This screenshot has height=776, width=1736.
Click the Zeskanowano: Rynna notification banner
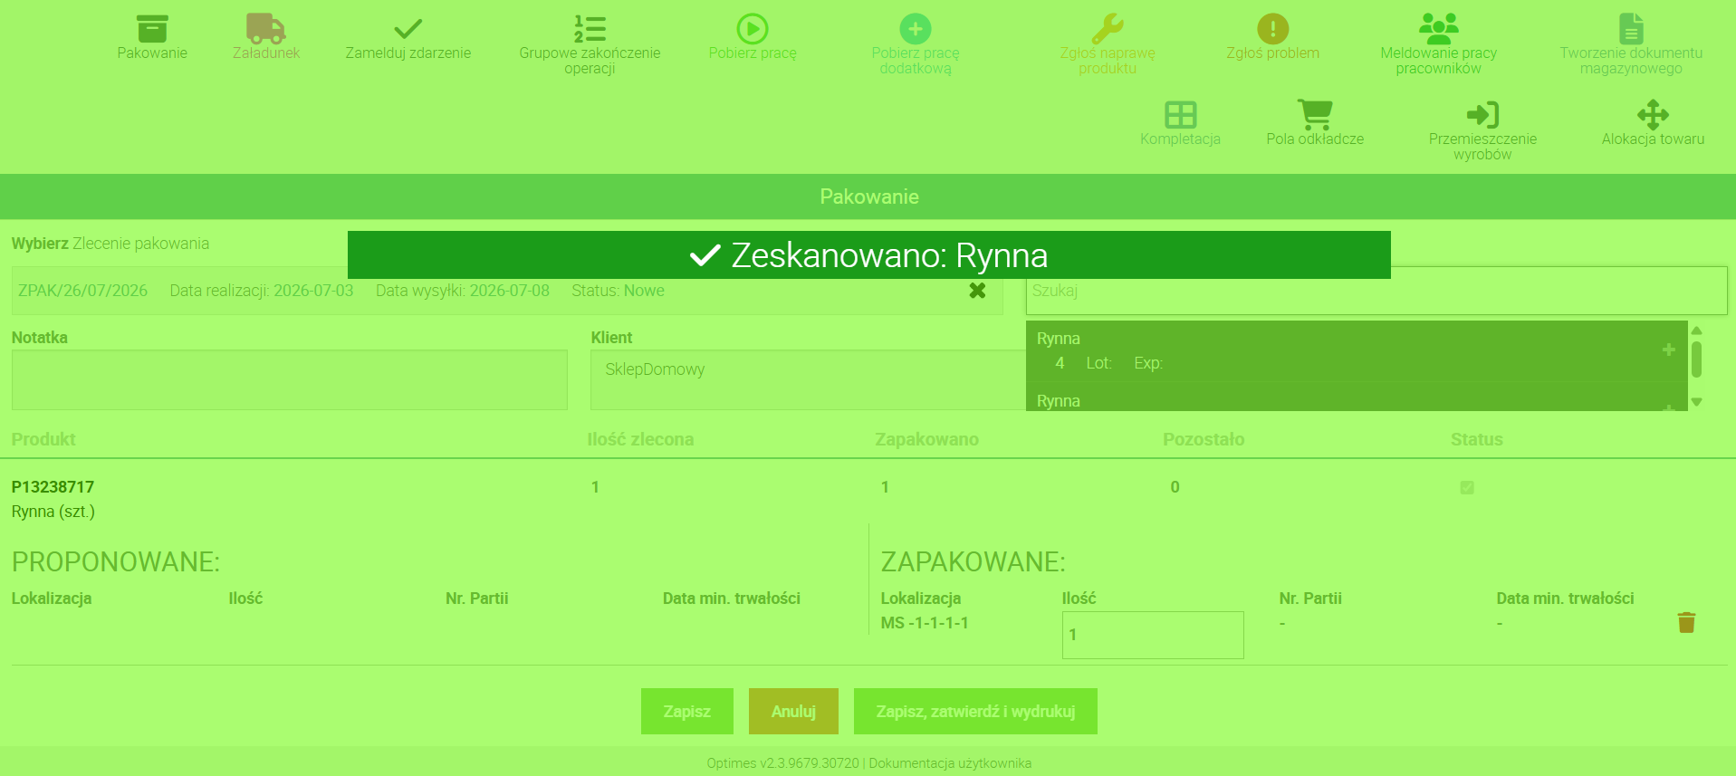pos(869,255)
